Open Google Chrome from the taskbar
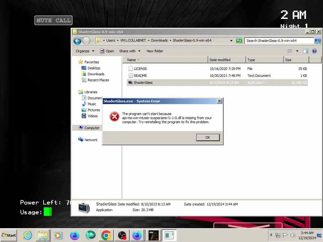Image resolution: width=323 pixels, height=242 pixels. tap(106, 235)
